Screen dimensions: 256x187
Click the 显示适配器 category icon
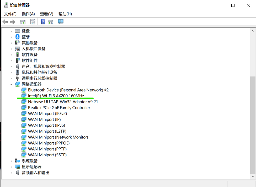(x=18, y=167)
